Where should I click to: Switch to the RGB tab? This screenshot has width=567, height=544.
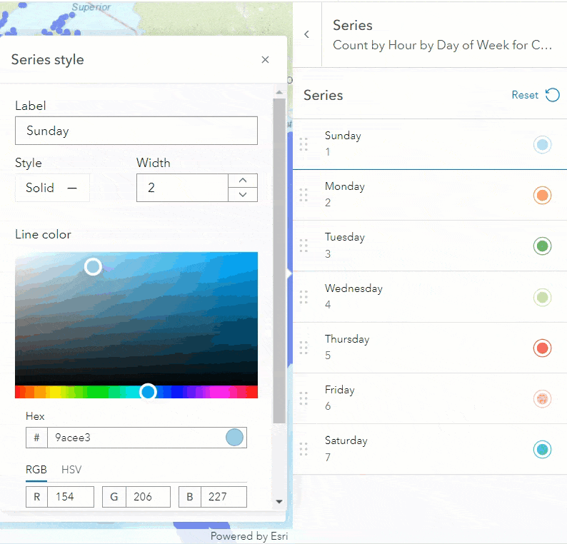pos(36,470)
